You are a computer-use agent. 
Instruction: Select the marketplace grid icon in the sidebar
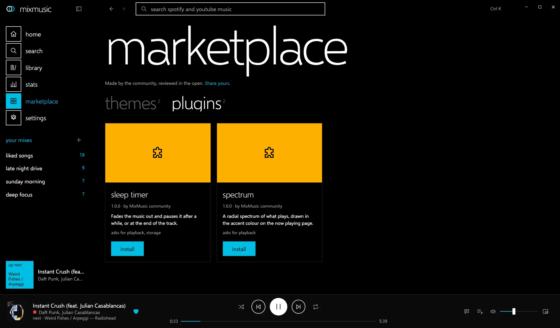pyautogui.click(x=13, y=101)
